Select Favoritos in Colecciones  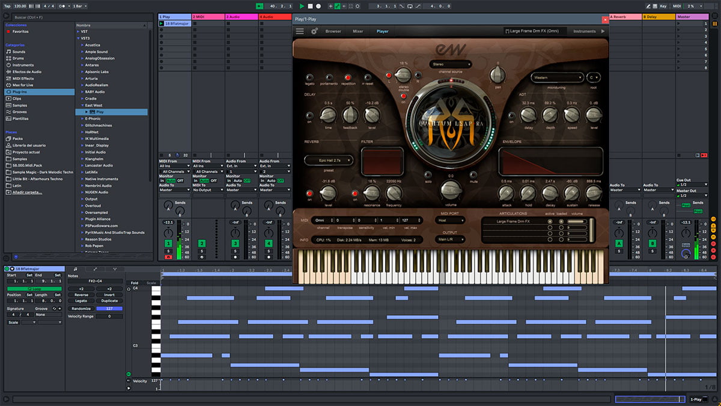(21, 31)
